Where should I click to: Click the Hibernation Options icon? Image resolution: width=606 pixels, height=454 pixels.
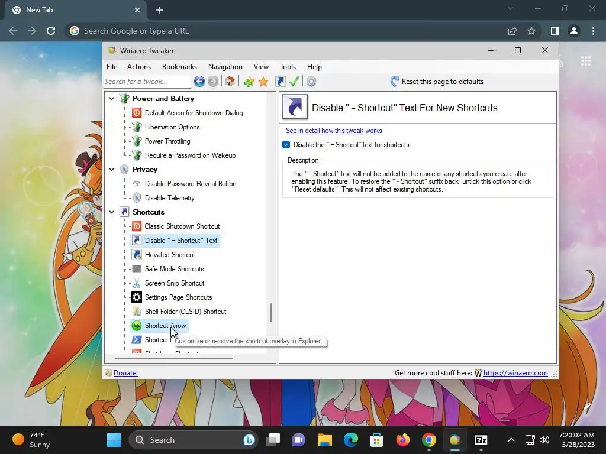[x=137, y=127]
